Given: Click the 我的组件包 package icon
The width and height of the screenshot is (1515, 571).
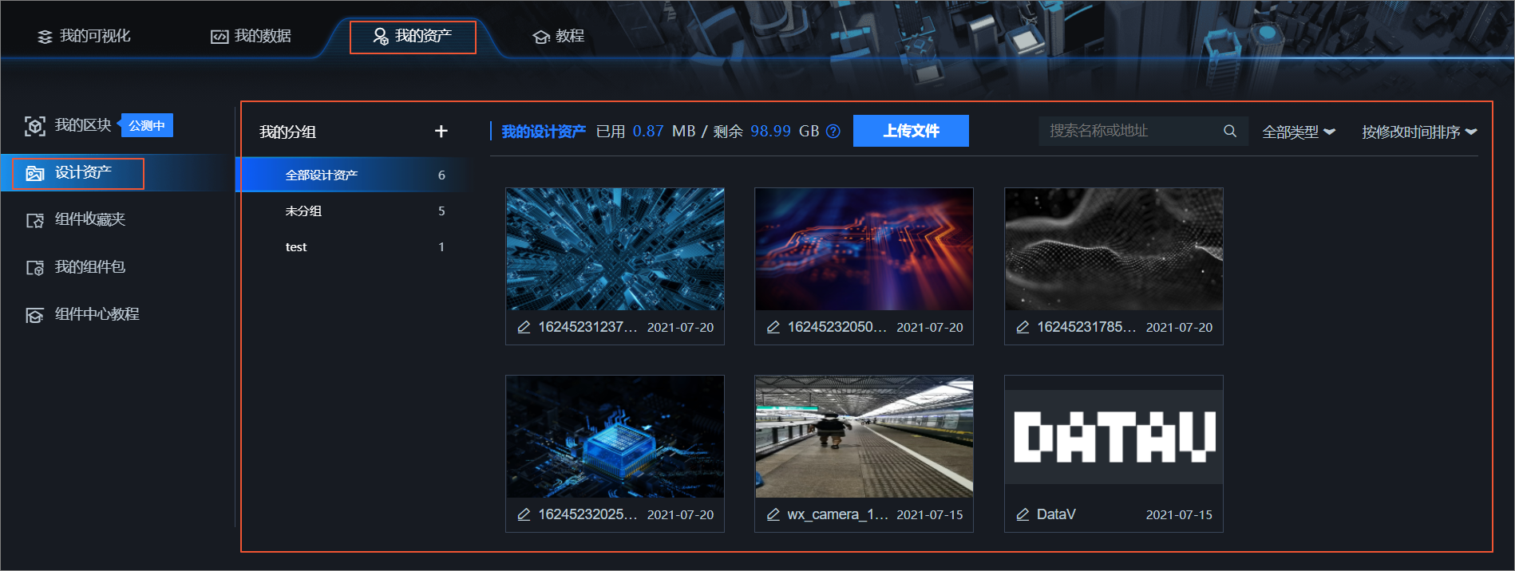Looking at the screenshot, I should (x=35, y=268).
